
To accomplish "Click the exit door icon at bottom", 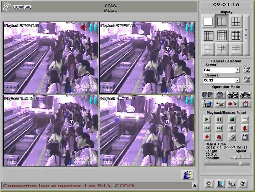I will click(220, 184).
